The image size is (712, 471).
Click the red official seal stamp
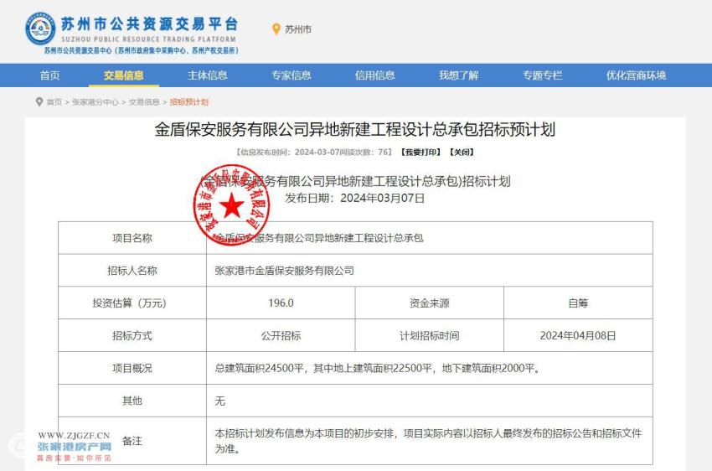232,204
